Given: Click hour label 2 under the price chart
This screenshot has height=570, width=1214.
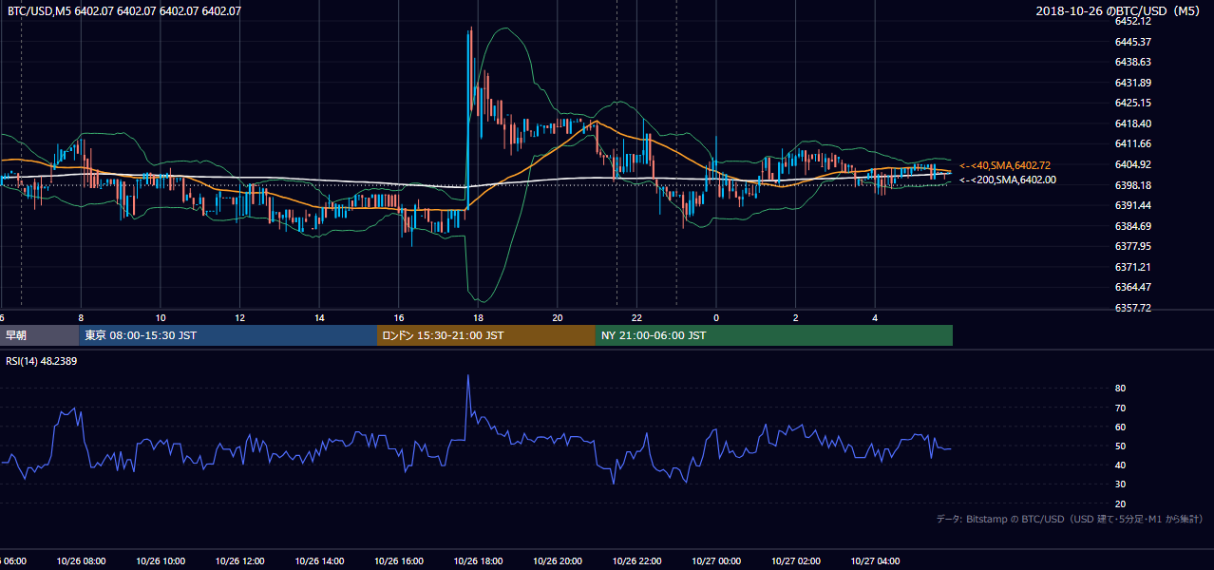Looking at the screenshot, I should pos(796,317).
